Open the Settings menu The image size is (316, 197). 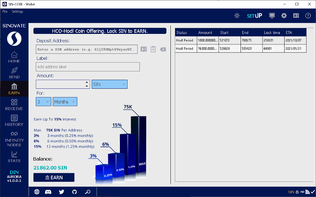[18, 12]
